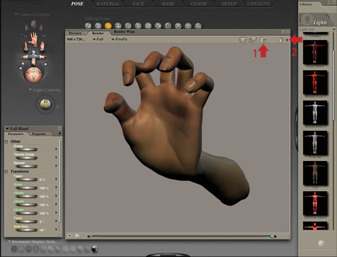The height and width of the screenshot is (257, 337).
Task: Collapse the Other parameter group
Action: pyautogui.click(x=6, y=142)
